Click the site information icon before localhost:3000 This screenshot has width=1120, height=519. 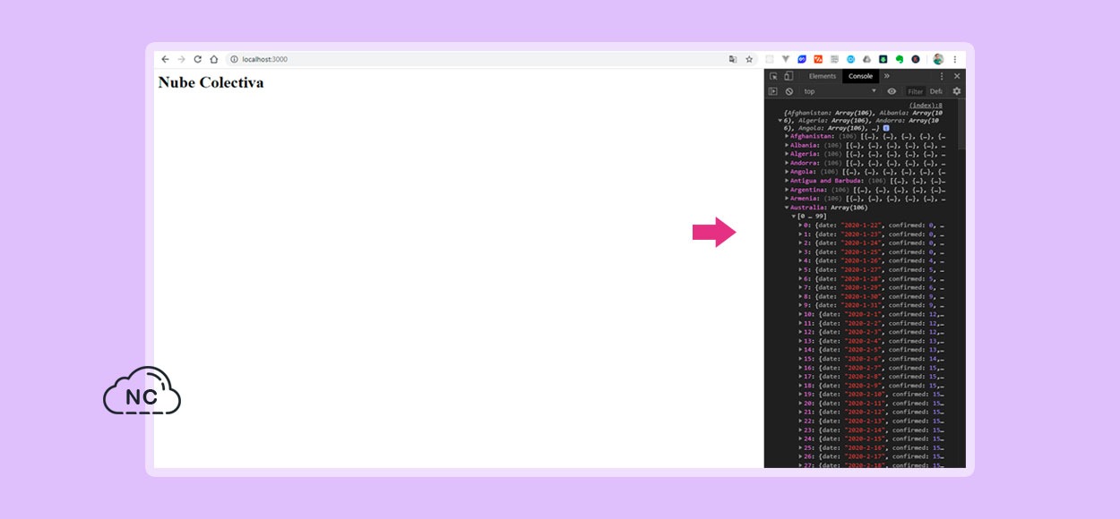234,59
